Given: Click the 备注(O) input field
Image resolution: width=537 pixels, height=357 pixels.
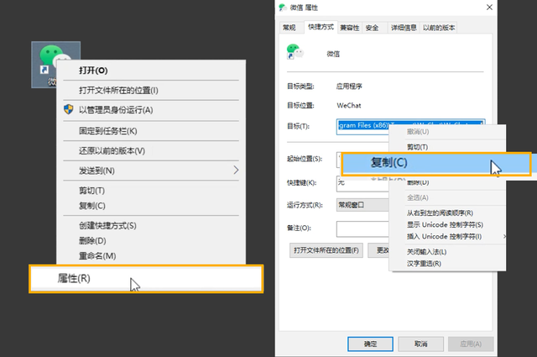Looking at the screenshot, I should pyautogui.click(x=362, y=229).
